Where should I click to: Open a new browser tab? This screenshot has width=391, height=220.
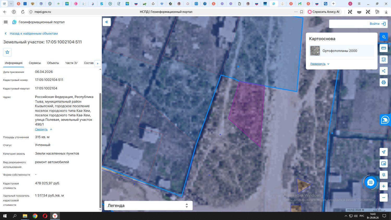pyautogui.click(x=333, y=4)
